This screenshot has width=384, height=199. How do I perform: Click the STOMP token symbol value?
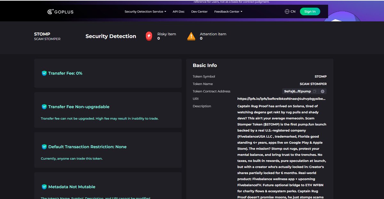pos(321,77)
